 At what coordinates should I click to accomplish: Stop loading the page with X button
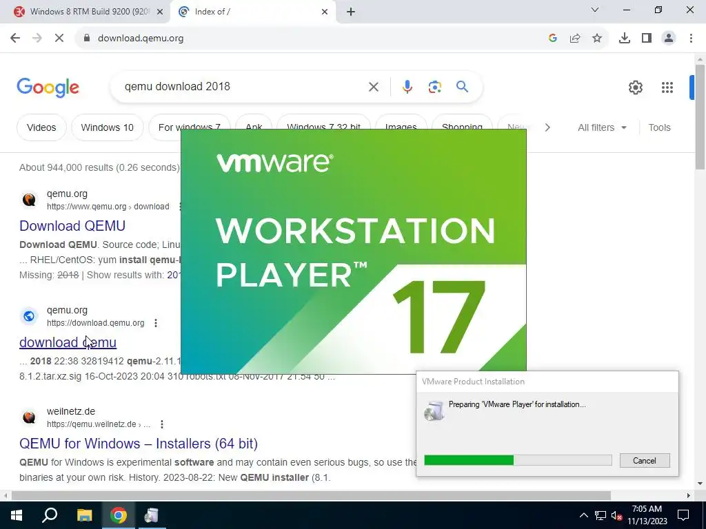[x=59, y=39]
